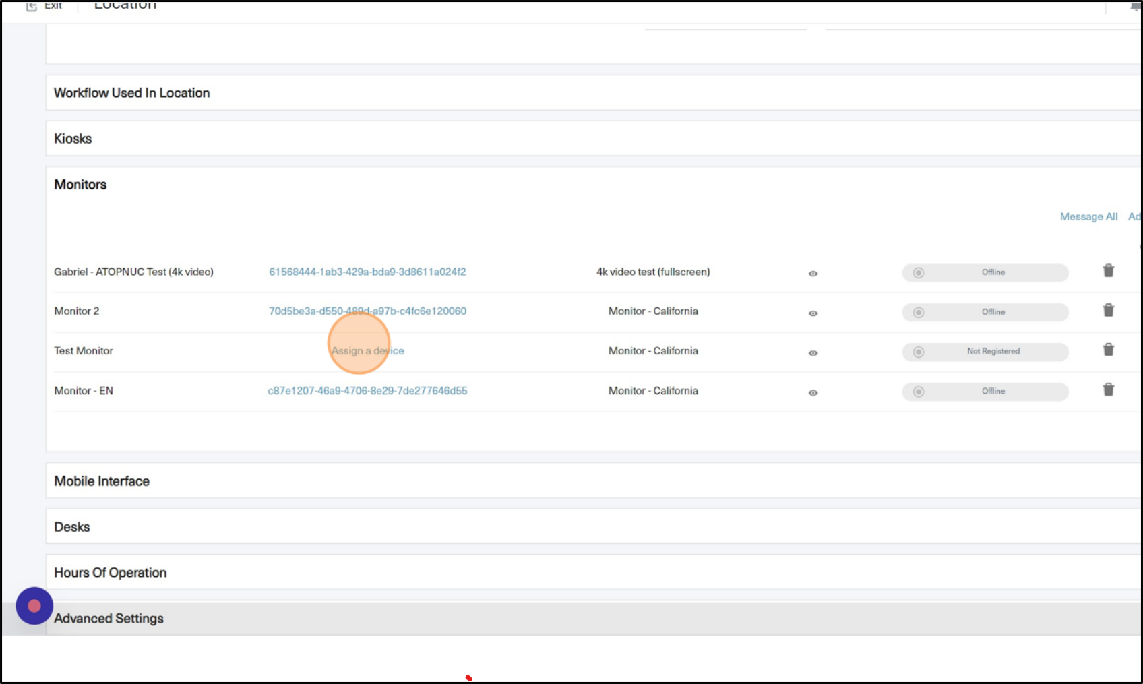
Task: Open device ID 70d5be3a-d550-489d-a97b-c4fc6e120060
Action: (367, 311)
